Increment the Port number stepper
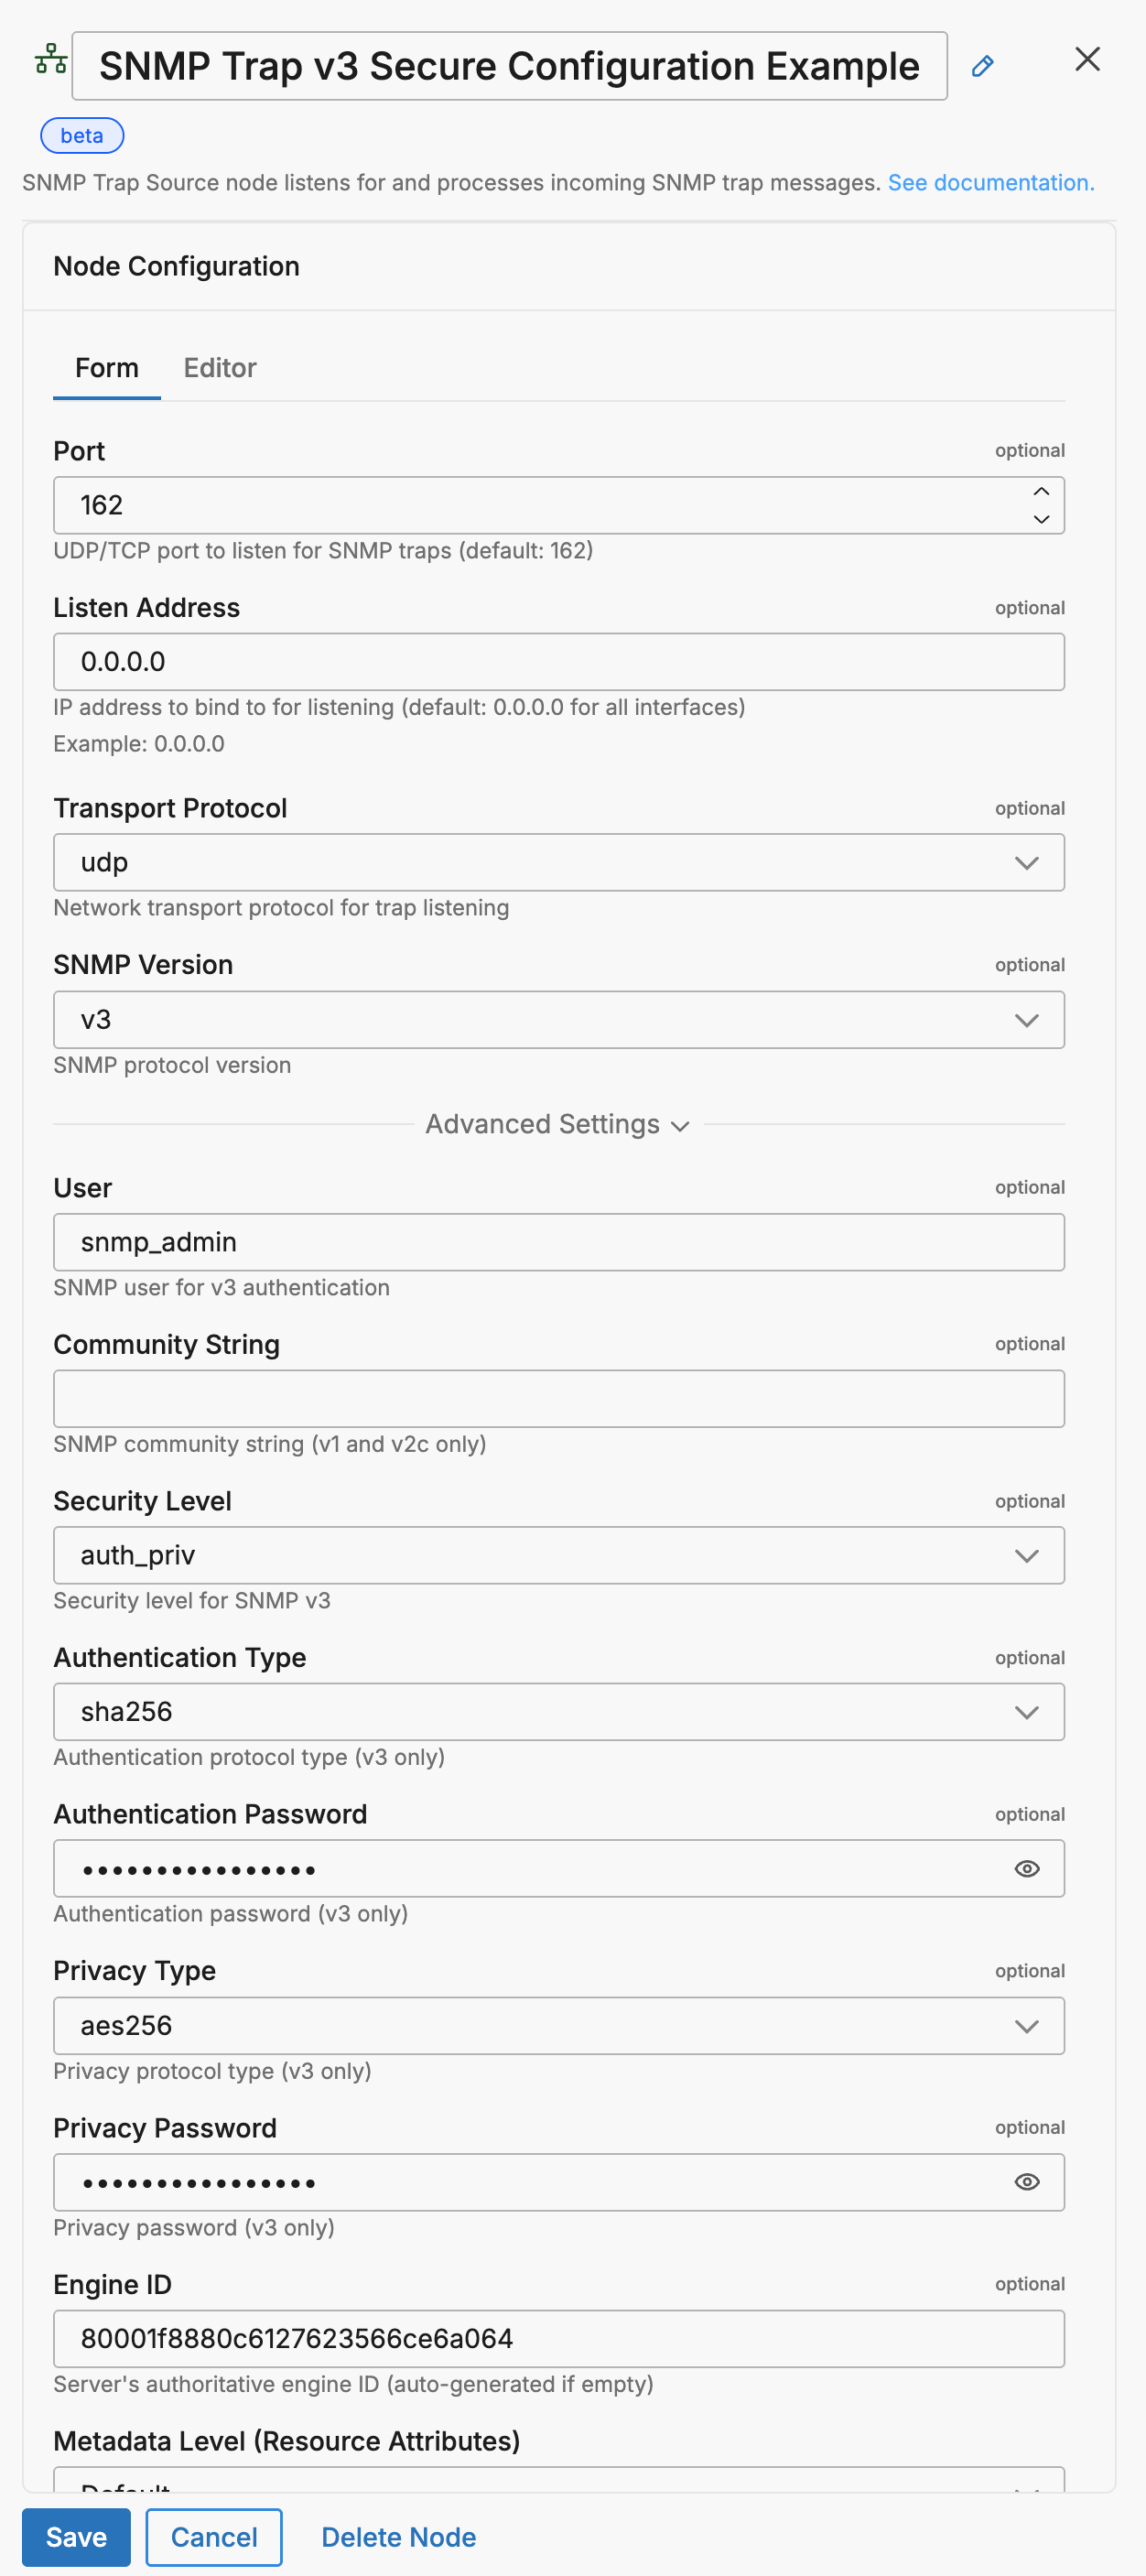1146x2576 pixels. [1041, 491]
